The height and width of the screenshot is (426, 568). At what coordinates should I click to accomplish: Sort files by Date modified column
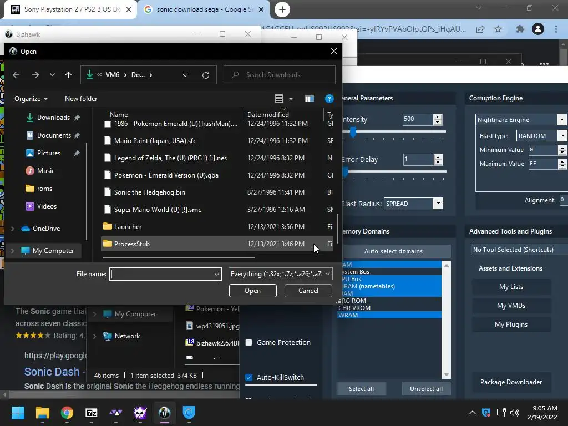click(268, 114)
